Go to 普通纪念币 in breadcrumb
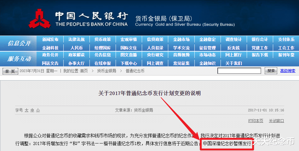The image size is (299, 151). (x=135, y=71)
